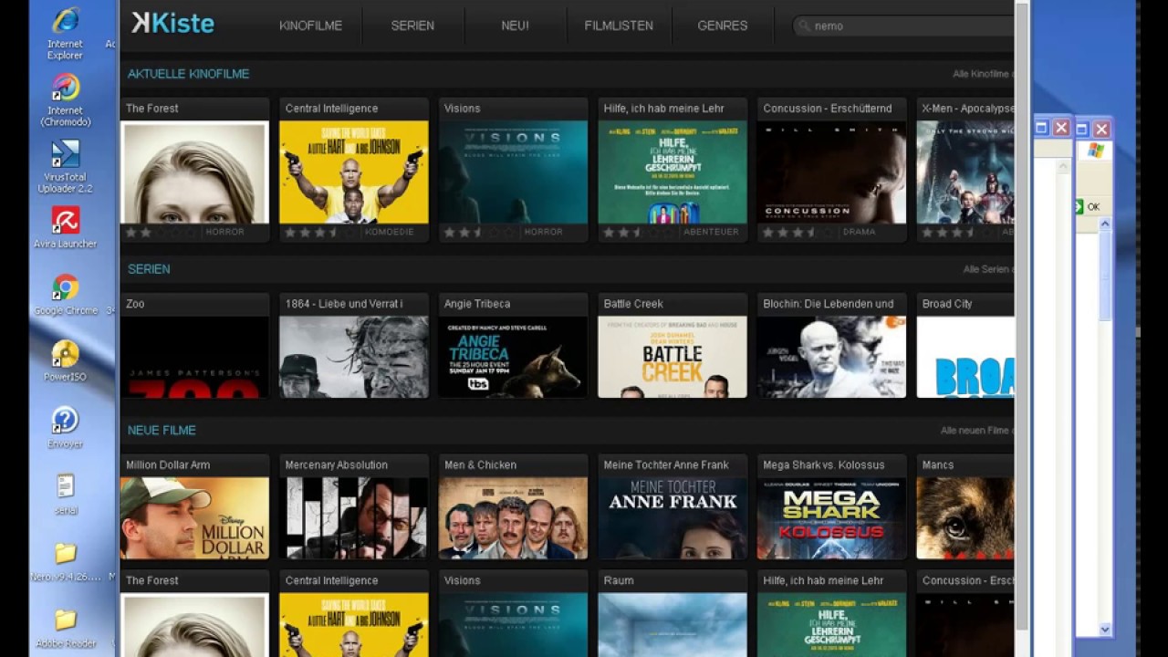Open the Nero desktop folder
This screenshot has width=1168, height=657.
coord(65,561)
